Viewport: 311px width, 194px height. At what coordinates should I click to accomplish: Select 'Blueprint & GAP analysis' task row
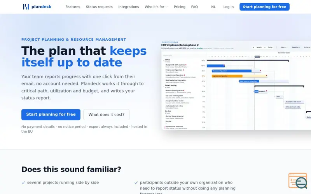184,66
